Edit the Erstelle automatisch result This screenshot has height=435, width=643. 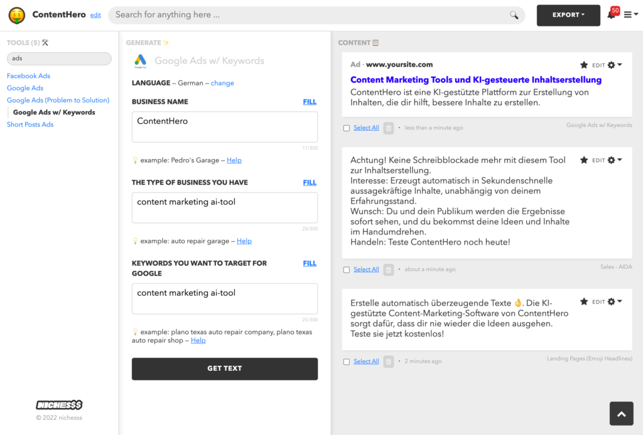pyautogui.click(x=598, y=302)
